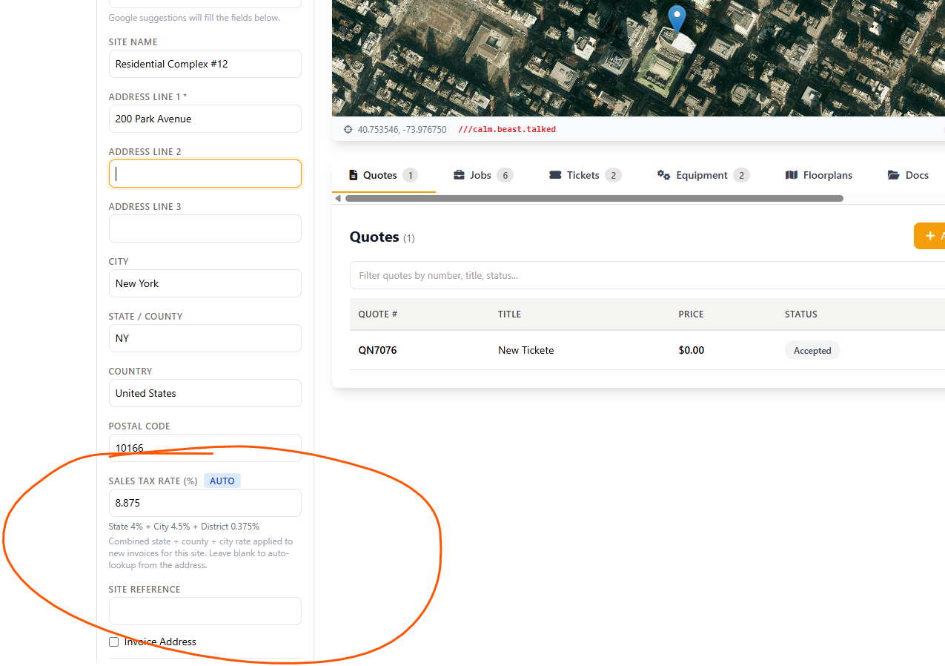945x666 pixels.
Task: Click the Postal Code field
Action: click(205, 448)
